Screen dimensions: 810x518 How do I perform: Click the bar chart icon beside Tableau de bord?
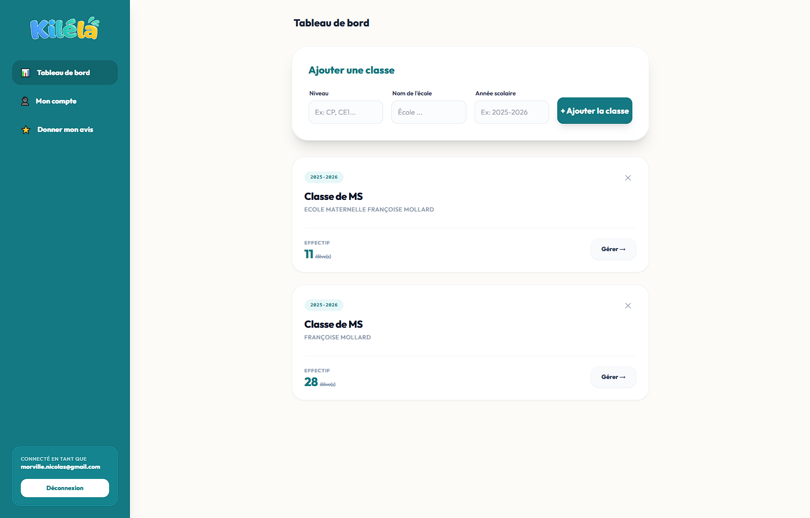pos(25,73)
